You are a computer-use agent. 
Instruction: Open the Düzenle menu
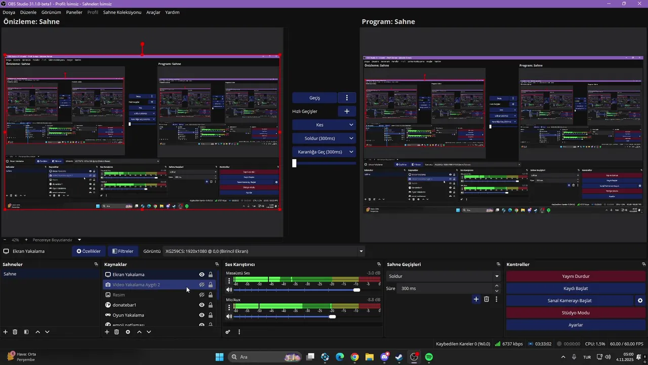pyautogui.click(x=28, y=12)
